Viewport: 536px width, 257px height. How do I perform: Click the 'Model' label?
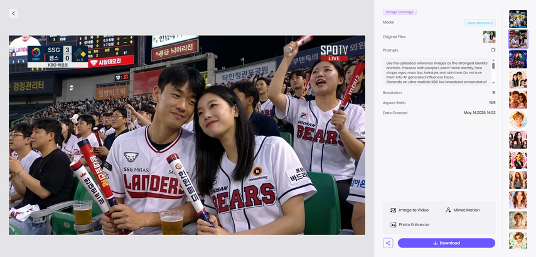pyautogui.click(x=389, y=22)
